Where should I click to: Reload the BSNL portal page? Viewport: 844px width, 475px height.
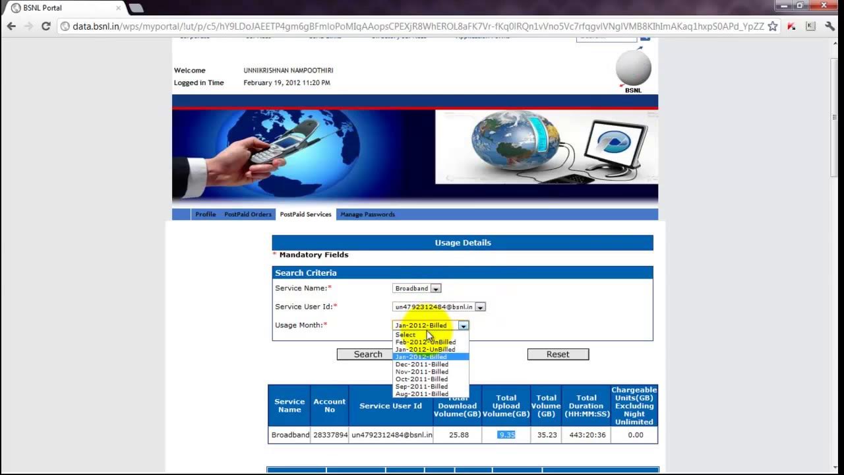tap(46, 26)
